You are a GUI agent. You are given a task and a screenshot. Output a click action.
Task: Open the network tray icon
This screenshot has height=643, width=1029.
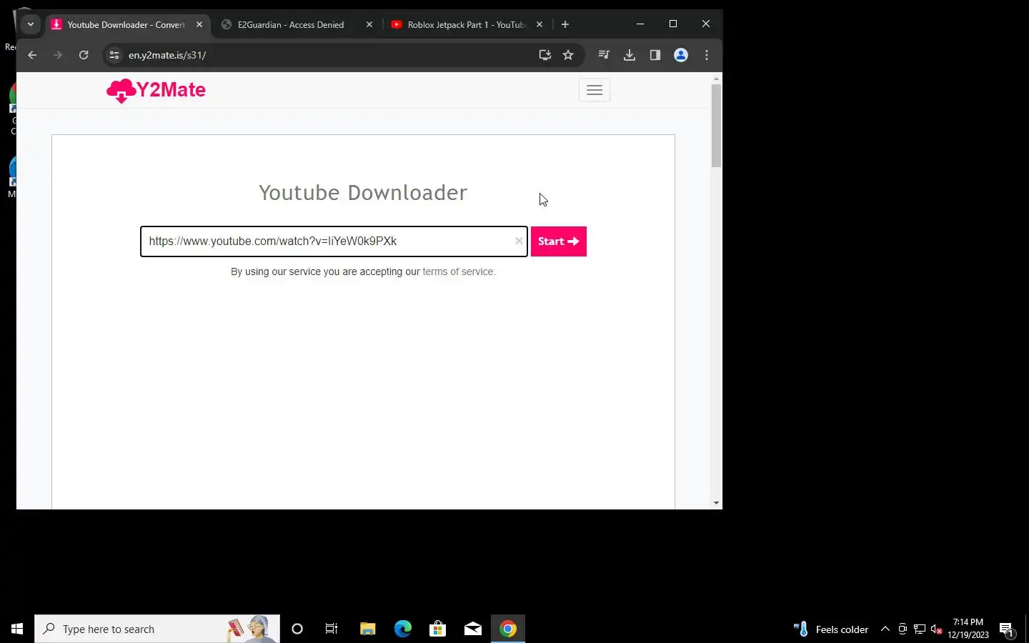pyautogui.click(x=920, y=629)
